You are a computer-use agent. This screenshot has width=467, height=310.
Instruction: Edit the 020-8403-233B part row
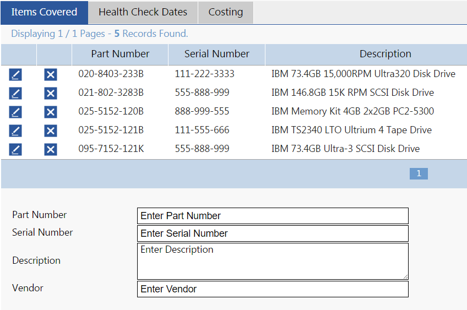pos(15,74)
